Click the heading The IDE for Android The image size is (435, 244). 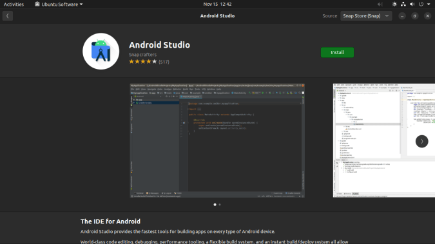[x=110, y=221]
